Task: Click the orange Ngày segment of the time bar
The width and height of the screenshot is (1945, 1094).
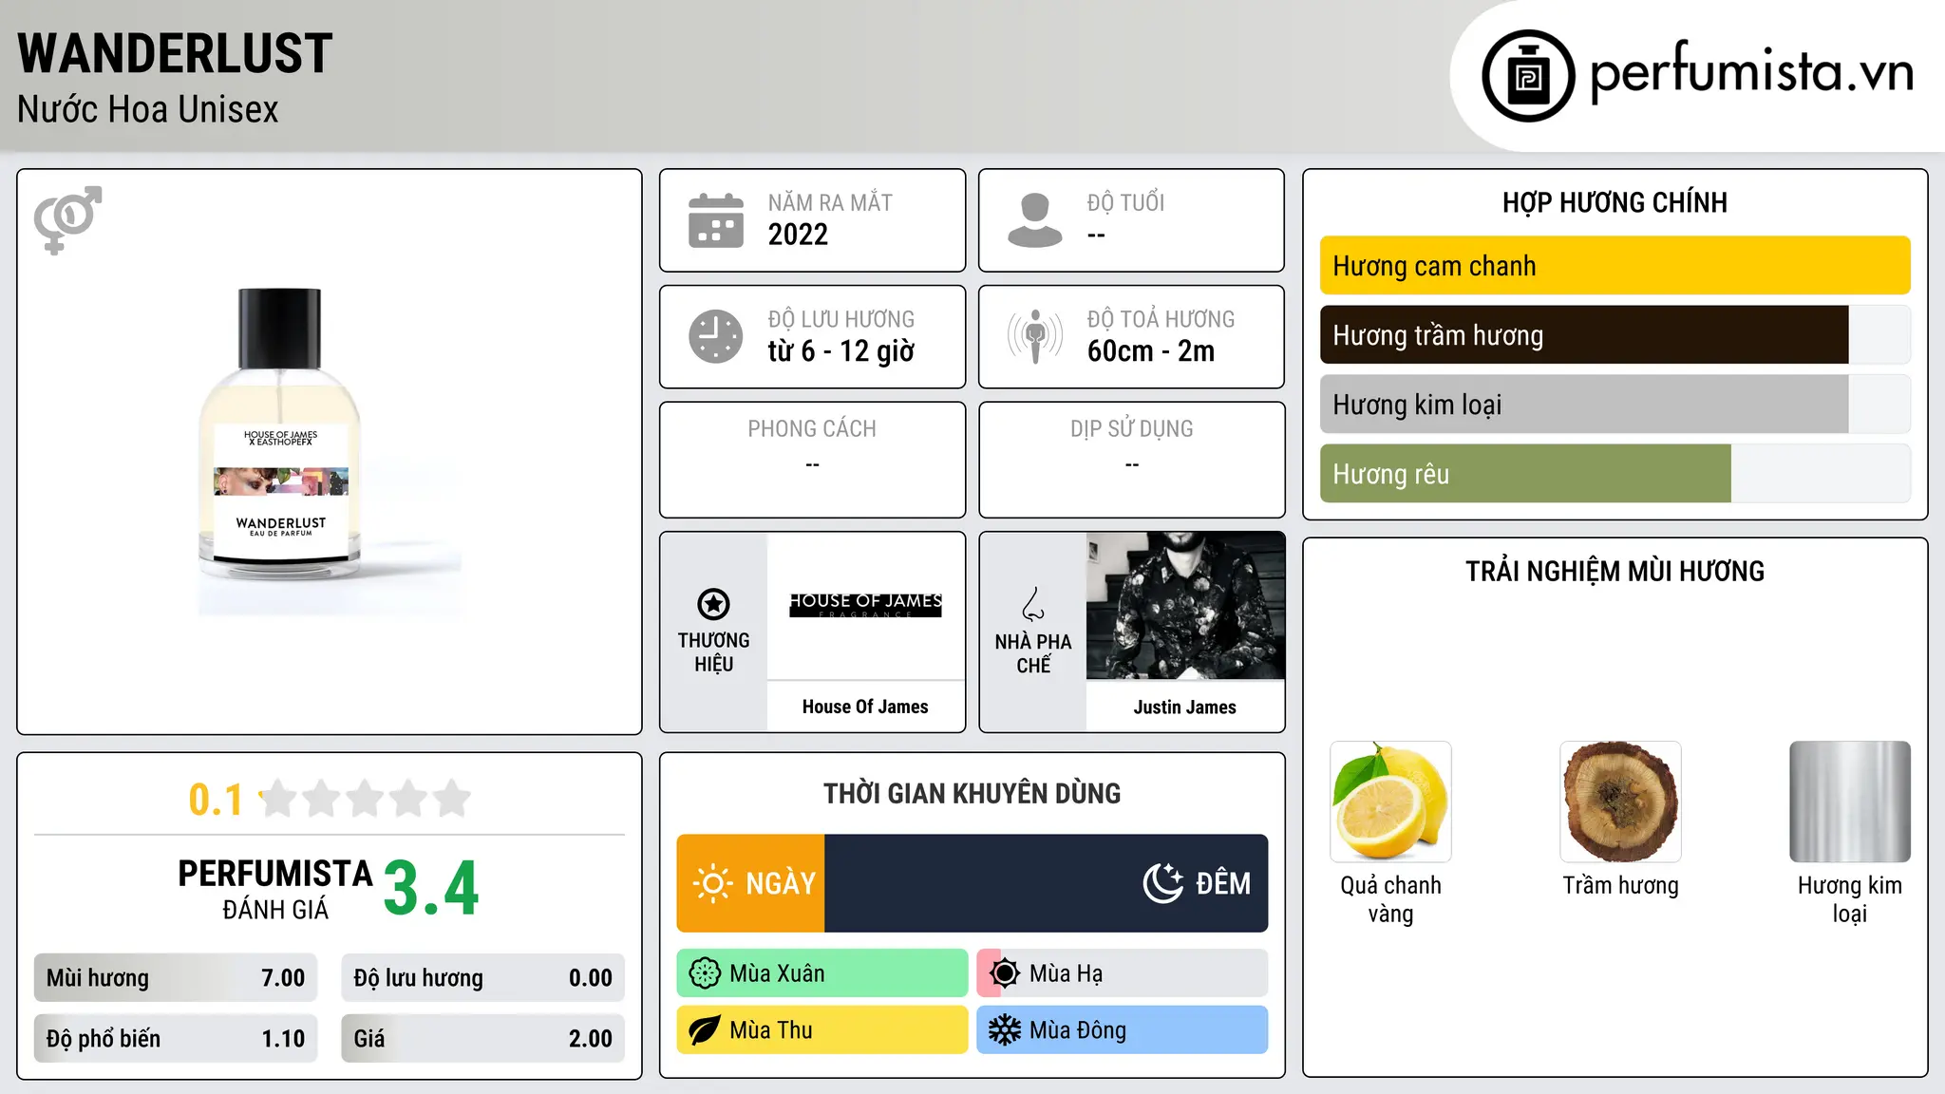Action: point(750,883)
